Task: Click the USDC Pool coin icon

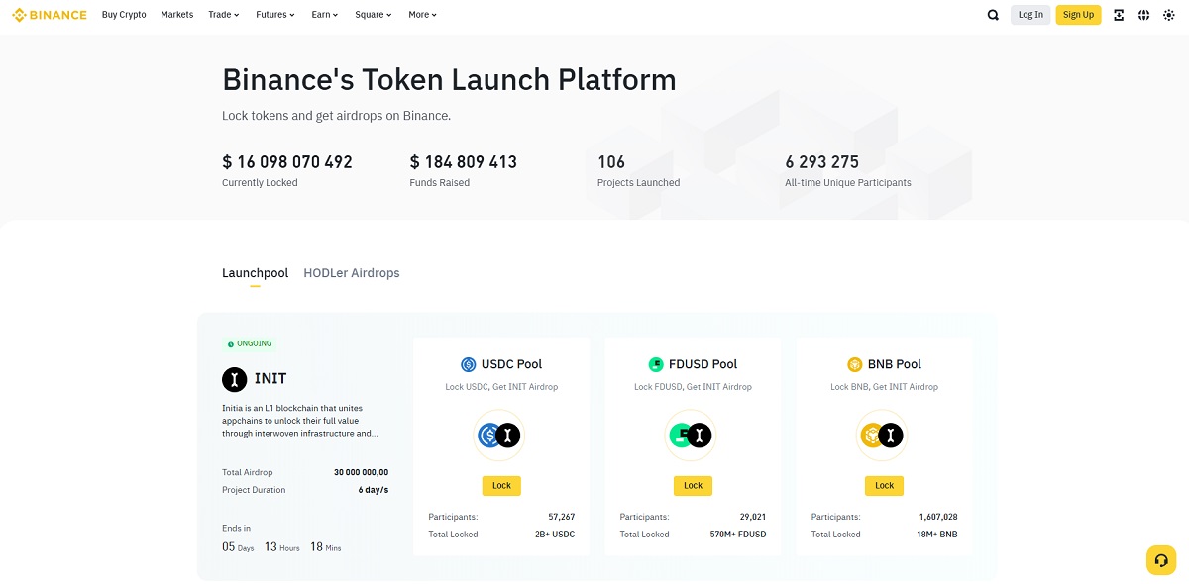Action: pos(469,364)
